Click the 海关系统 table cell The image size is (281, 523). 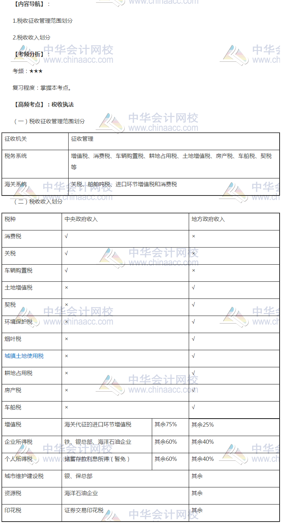(35, 187)
